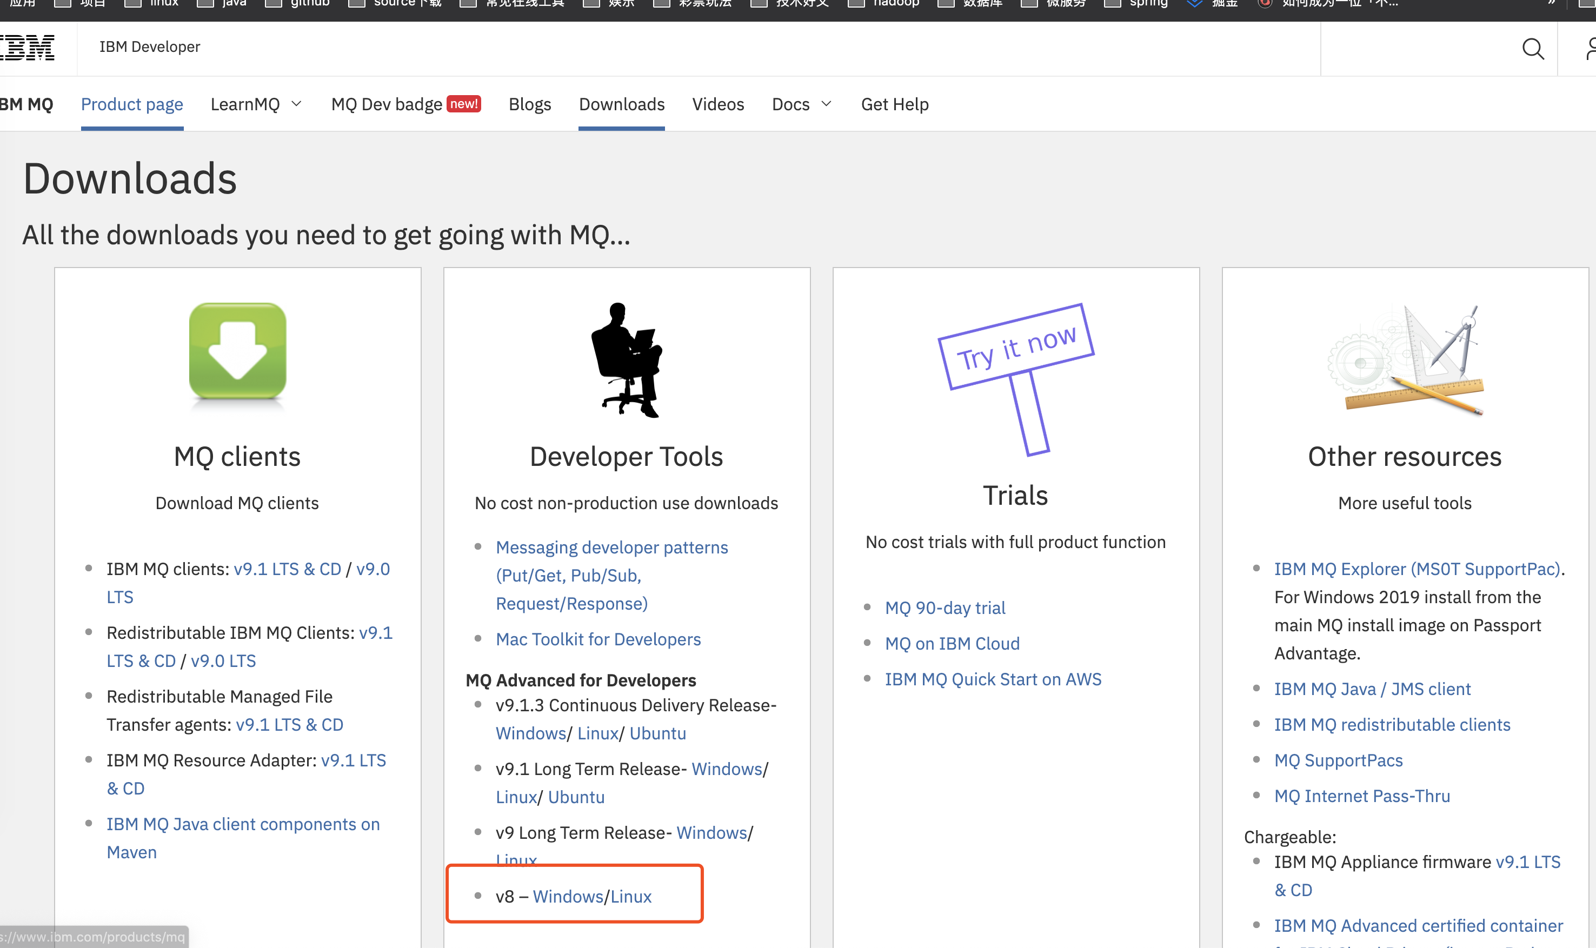Switch to the Downloads tab
Image resolution: width=1596 pixels, height=948 pixels.
click(622, 104)
